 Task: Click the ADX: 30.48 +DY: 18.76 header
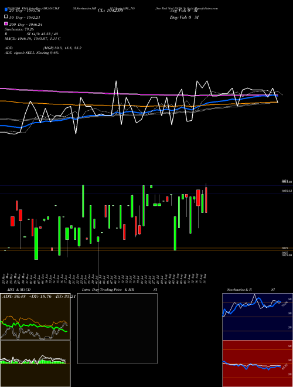39,296
